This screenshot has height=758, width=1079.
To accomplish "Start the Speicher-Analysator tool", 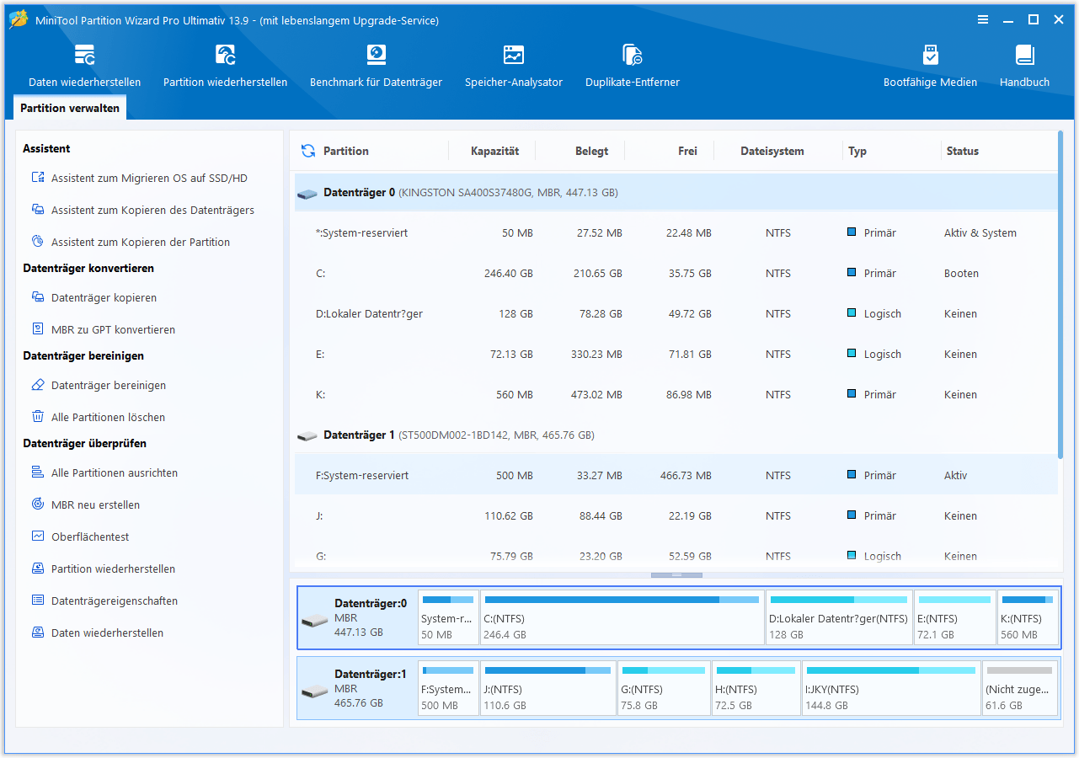I will click(x=514, y=66).
